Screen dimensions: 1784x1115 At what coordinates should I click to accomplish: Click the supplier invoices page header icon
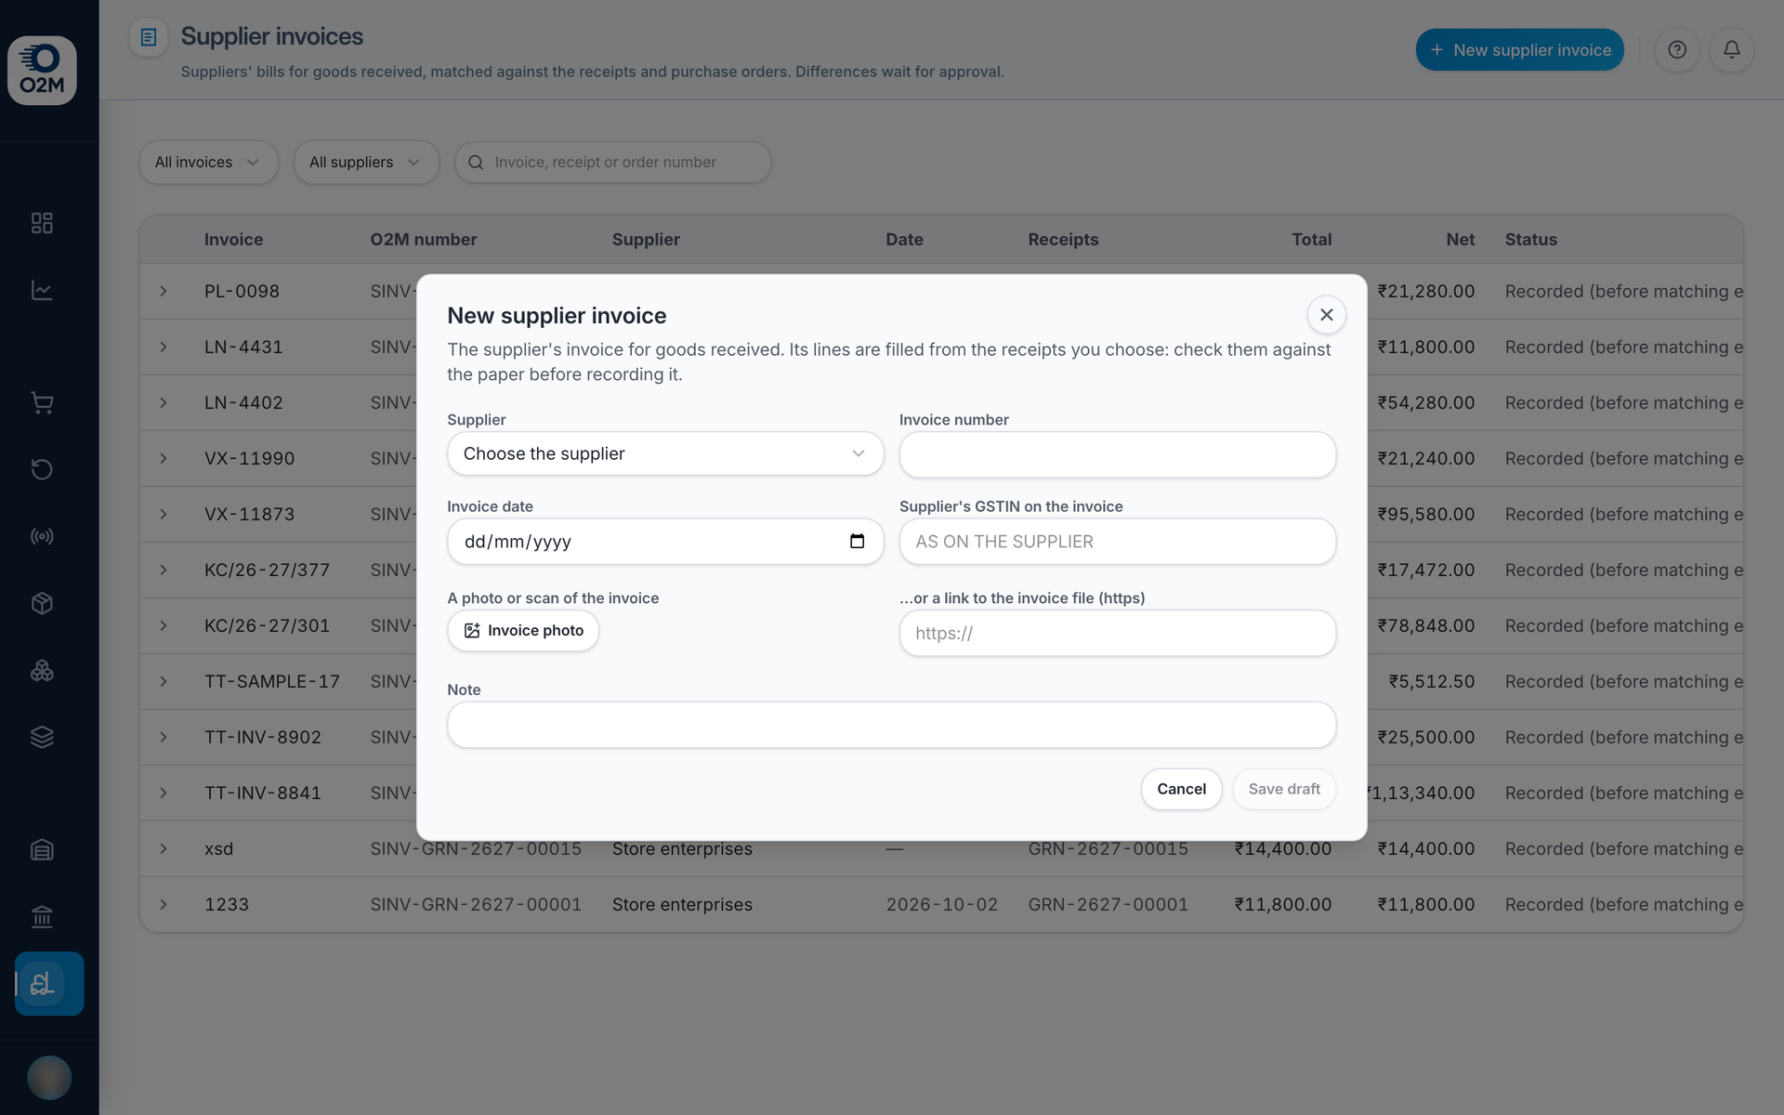coord(149,37)
